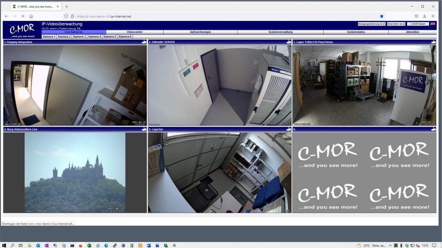Click the tracking protection shield icon

(66, 16)
